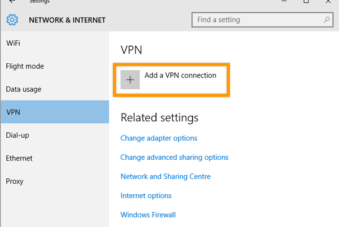Open the Ethernet section
Screen dimensions: 339x227
pyautogui.click(x=19, y=158)
